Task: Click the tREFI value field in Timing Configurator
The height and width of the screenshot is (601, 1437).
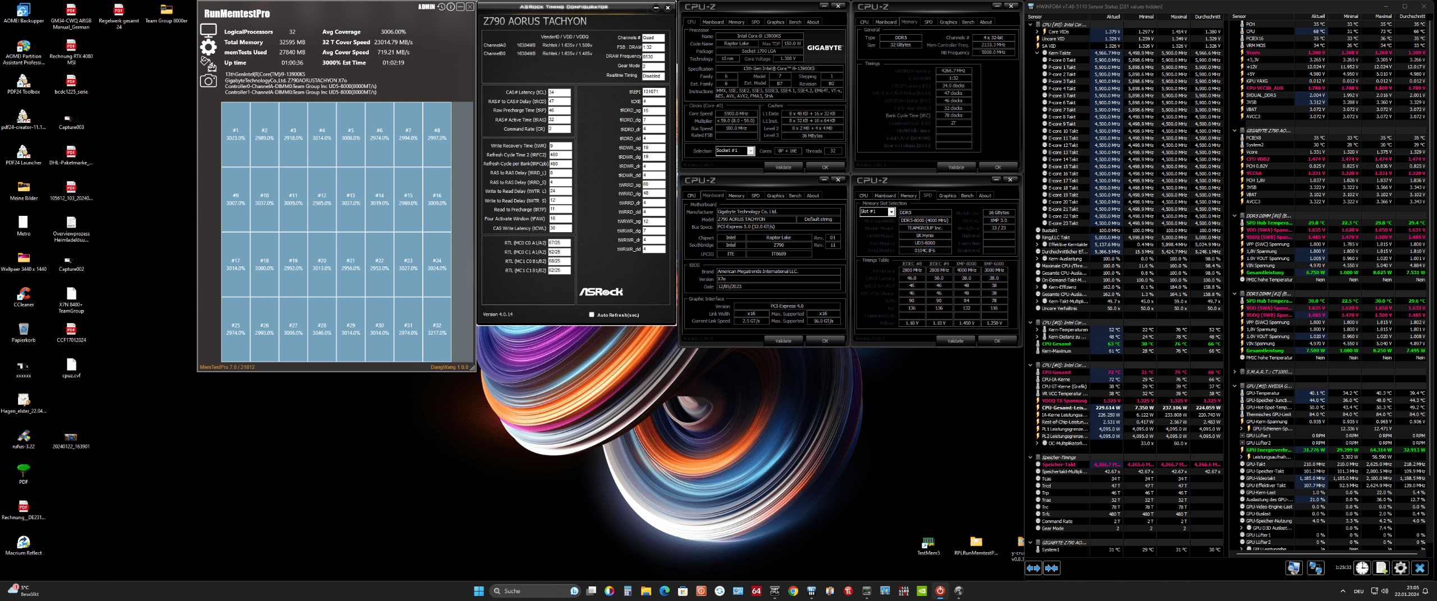Action: [x=653, y=91]
